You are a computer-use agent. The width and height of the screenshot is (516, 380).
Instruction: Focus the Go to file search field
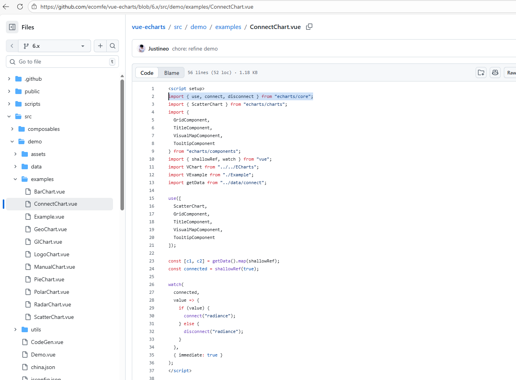click(62, 62)
